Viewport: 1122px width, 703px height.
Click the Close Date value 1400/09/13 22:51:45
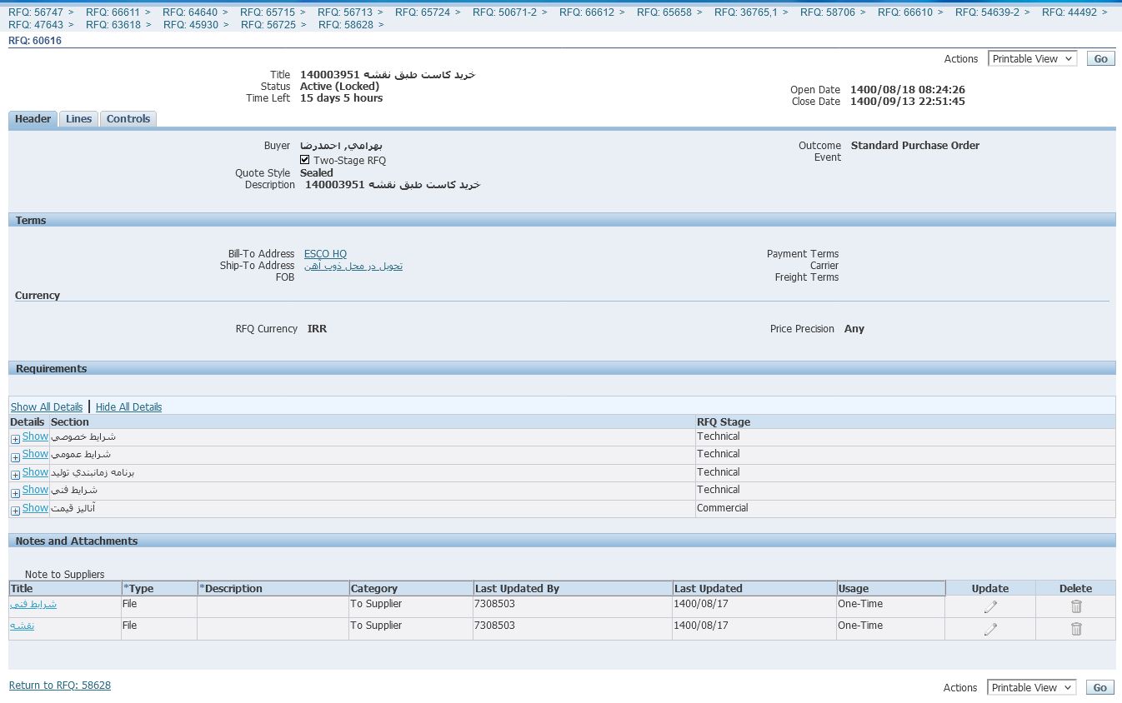tap(908, 102)
